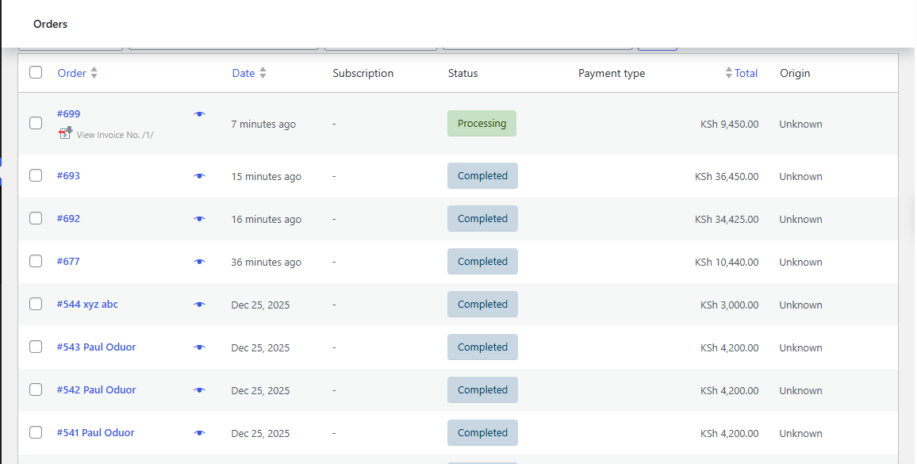Sort by Date column header
This screenshot has height=464, width=917.
(x=244, y=73)
